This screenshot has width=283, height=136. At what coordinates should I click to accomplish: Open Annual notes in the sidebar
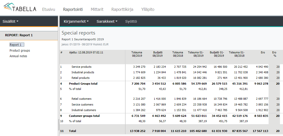coord(18,56)
